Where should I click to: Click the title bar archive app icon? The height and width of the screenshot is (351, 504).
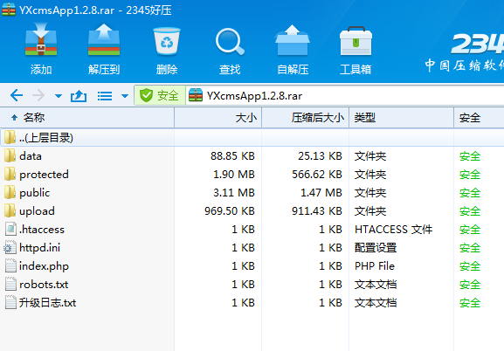tap(9, 10)
